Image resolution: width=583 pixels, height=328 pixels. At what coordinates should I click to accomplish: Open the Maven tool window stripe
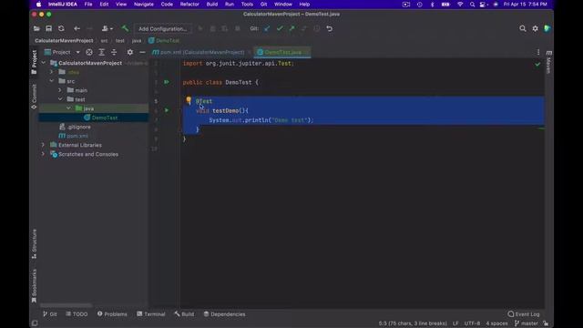tap(548, 62)
